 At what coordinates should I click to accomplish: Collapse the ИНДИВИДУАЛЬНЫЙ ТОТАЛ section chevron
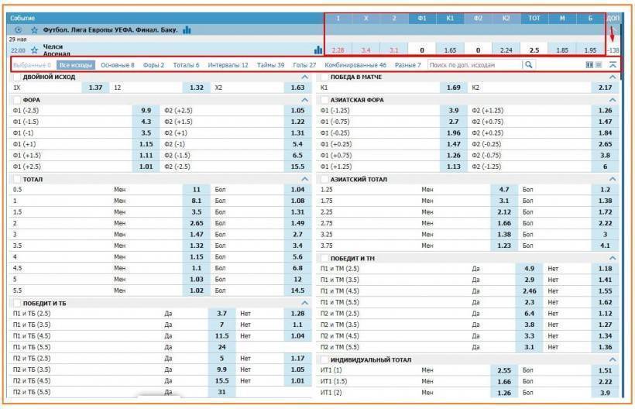point(613,359)
